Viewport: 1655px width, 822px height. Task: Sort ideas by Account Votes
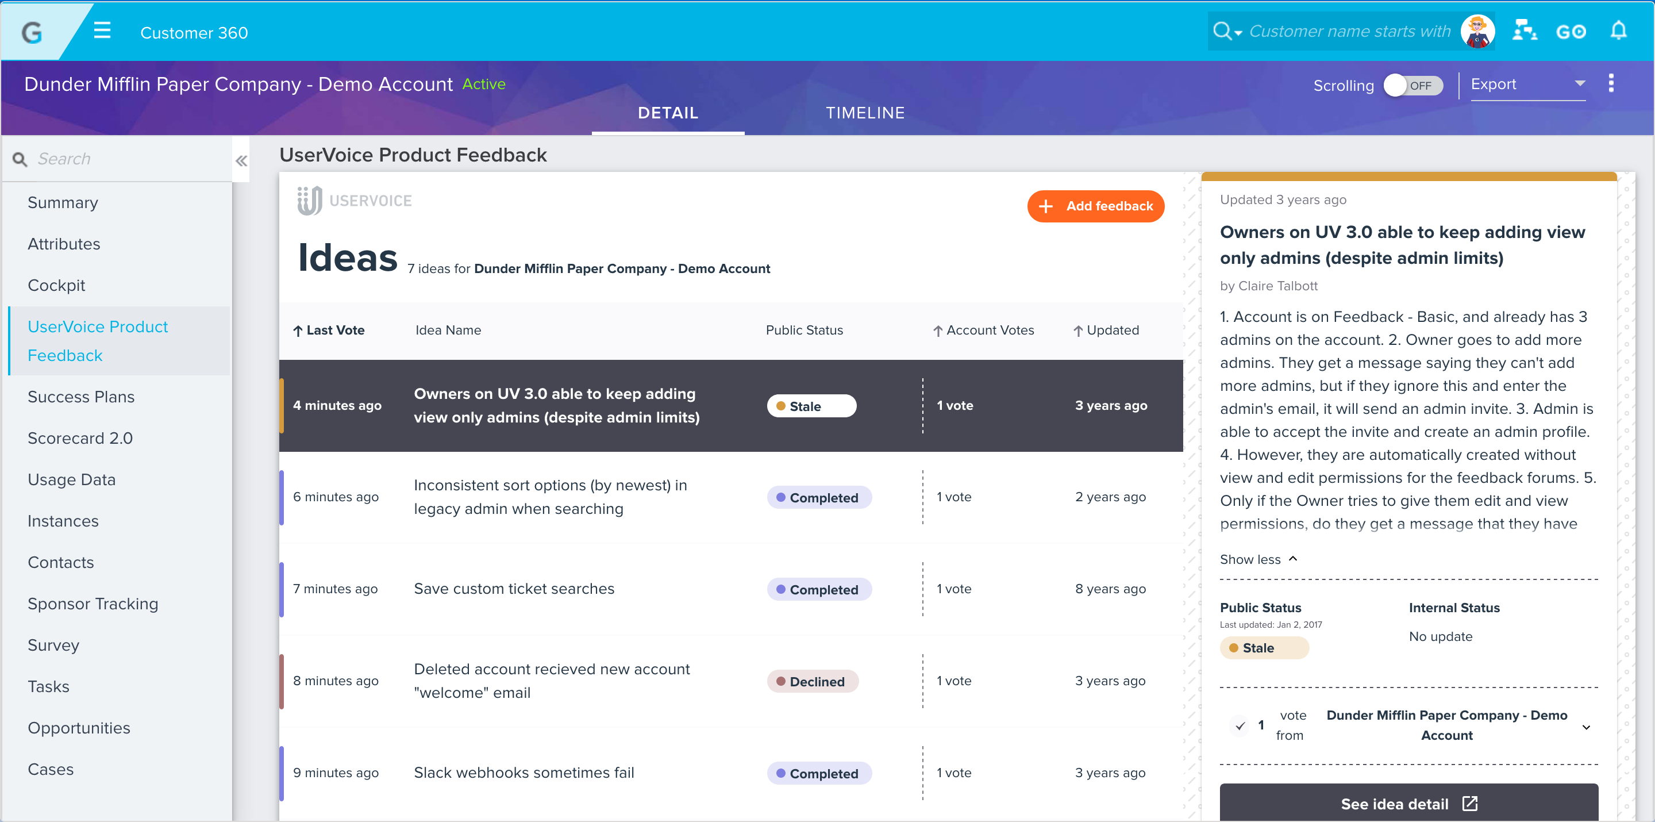coord(983,331)
